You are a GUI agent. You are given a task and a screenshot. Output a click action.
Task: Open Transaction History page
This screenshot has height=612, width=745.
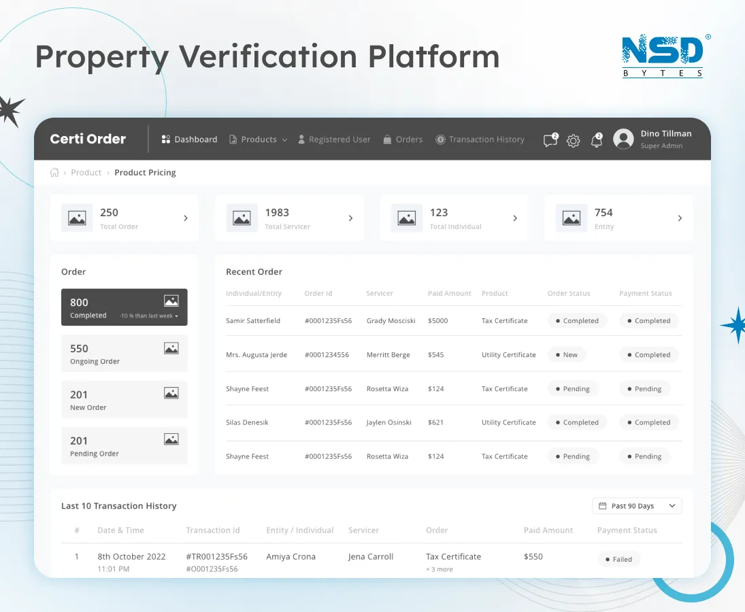(480, 139)
